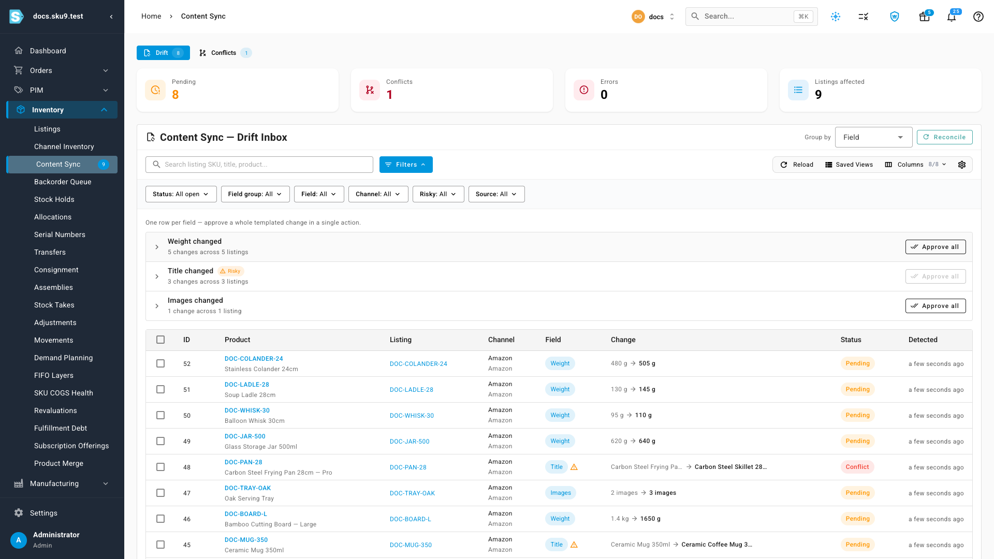The width and height of the screenshot is (994, 559).
Task: Check the row for DOC-JAR-500
Action: (160, 441)
